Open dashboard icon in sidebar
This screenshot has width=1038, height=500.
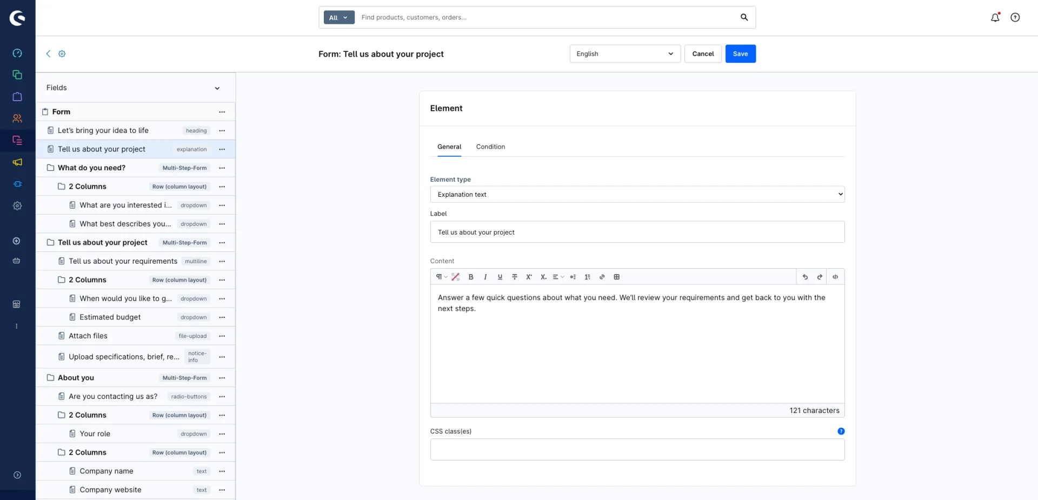pos(17,53)
